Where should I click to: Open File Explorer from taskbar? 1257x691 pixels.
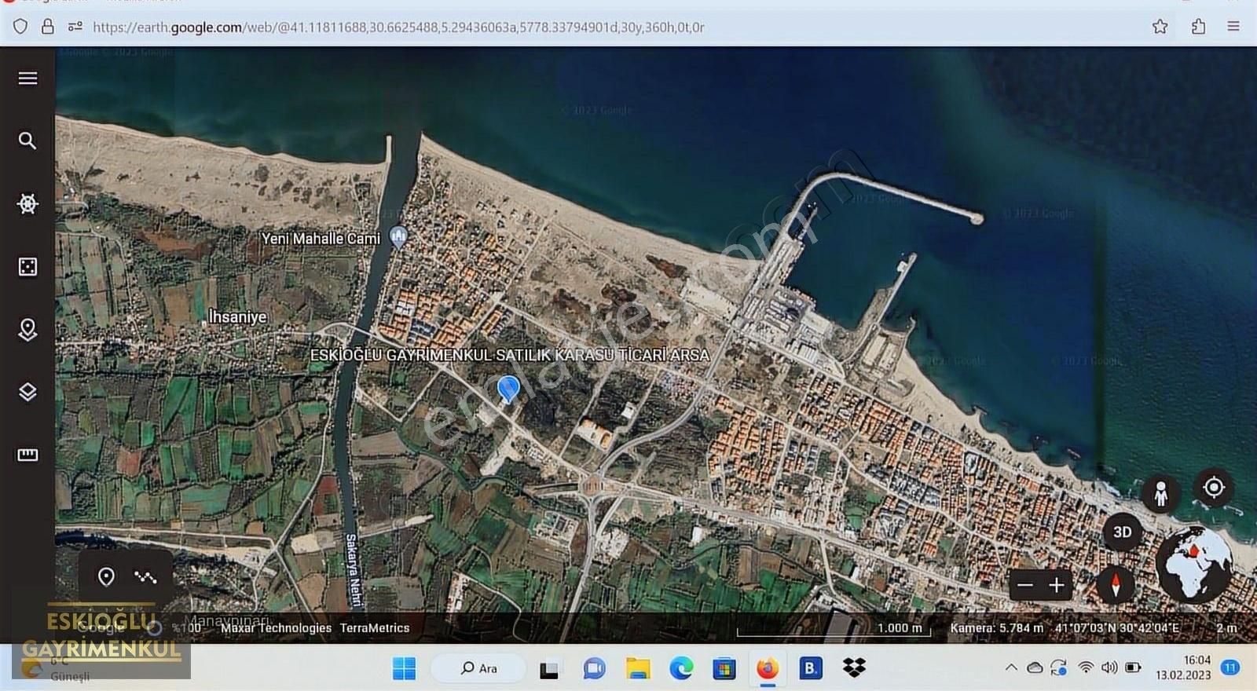[x=638, y=668]
